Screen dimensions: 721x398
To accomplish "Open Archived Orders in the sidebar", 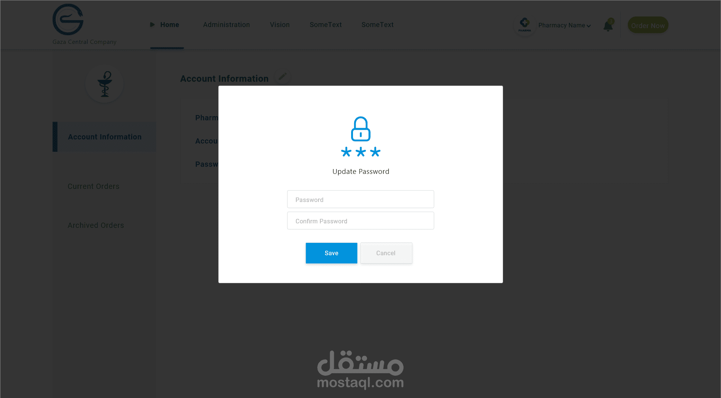I will (96, 225).
